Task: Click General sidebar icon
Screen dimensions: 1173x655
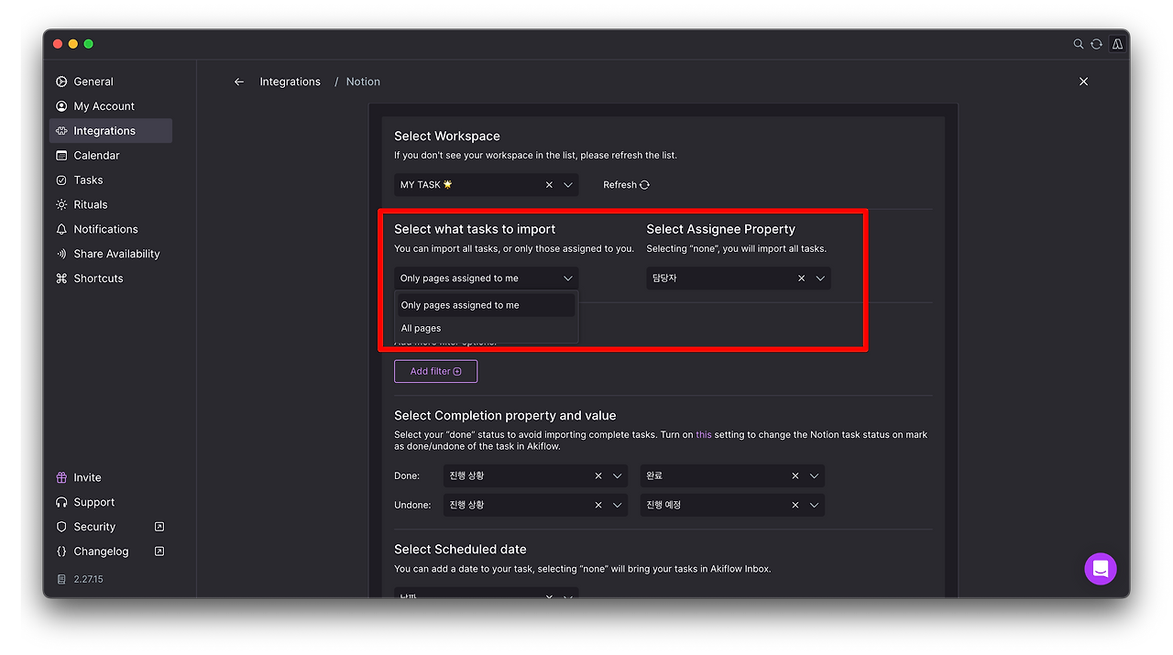Action: pyautogui.click(x=61, y=82)
